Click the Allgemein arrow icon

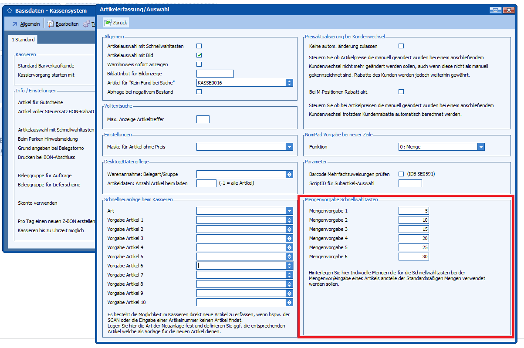click(x=14, y=24)
